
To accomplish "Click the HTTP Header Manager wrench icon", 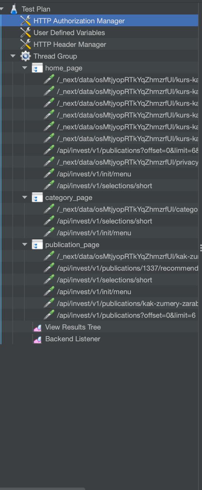I will point(26,44).
